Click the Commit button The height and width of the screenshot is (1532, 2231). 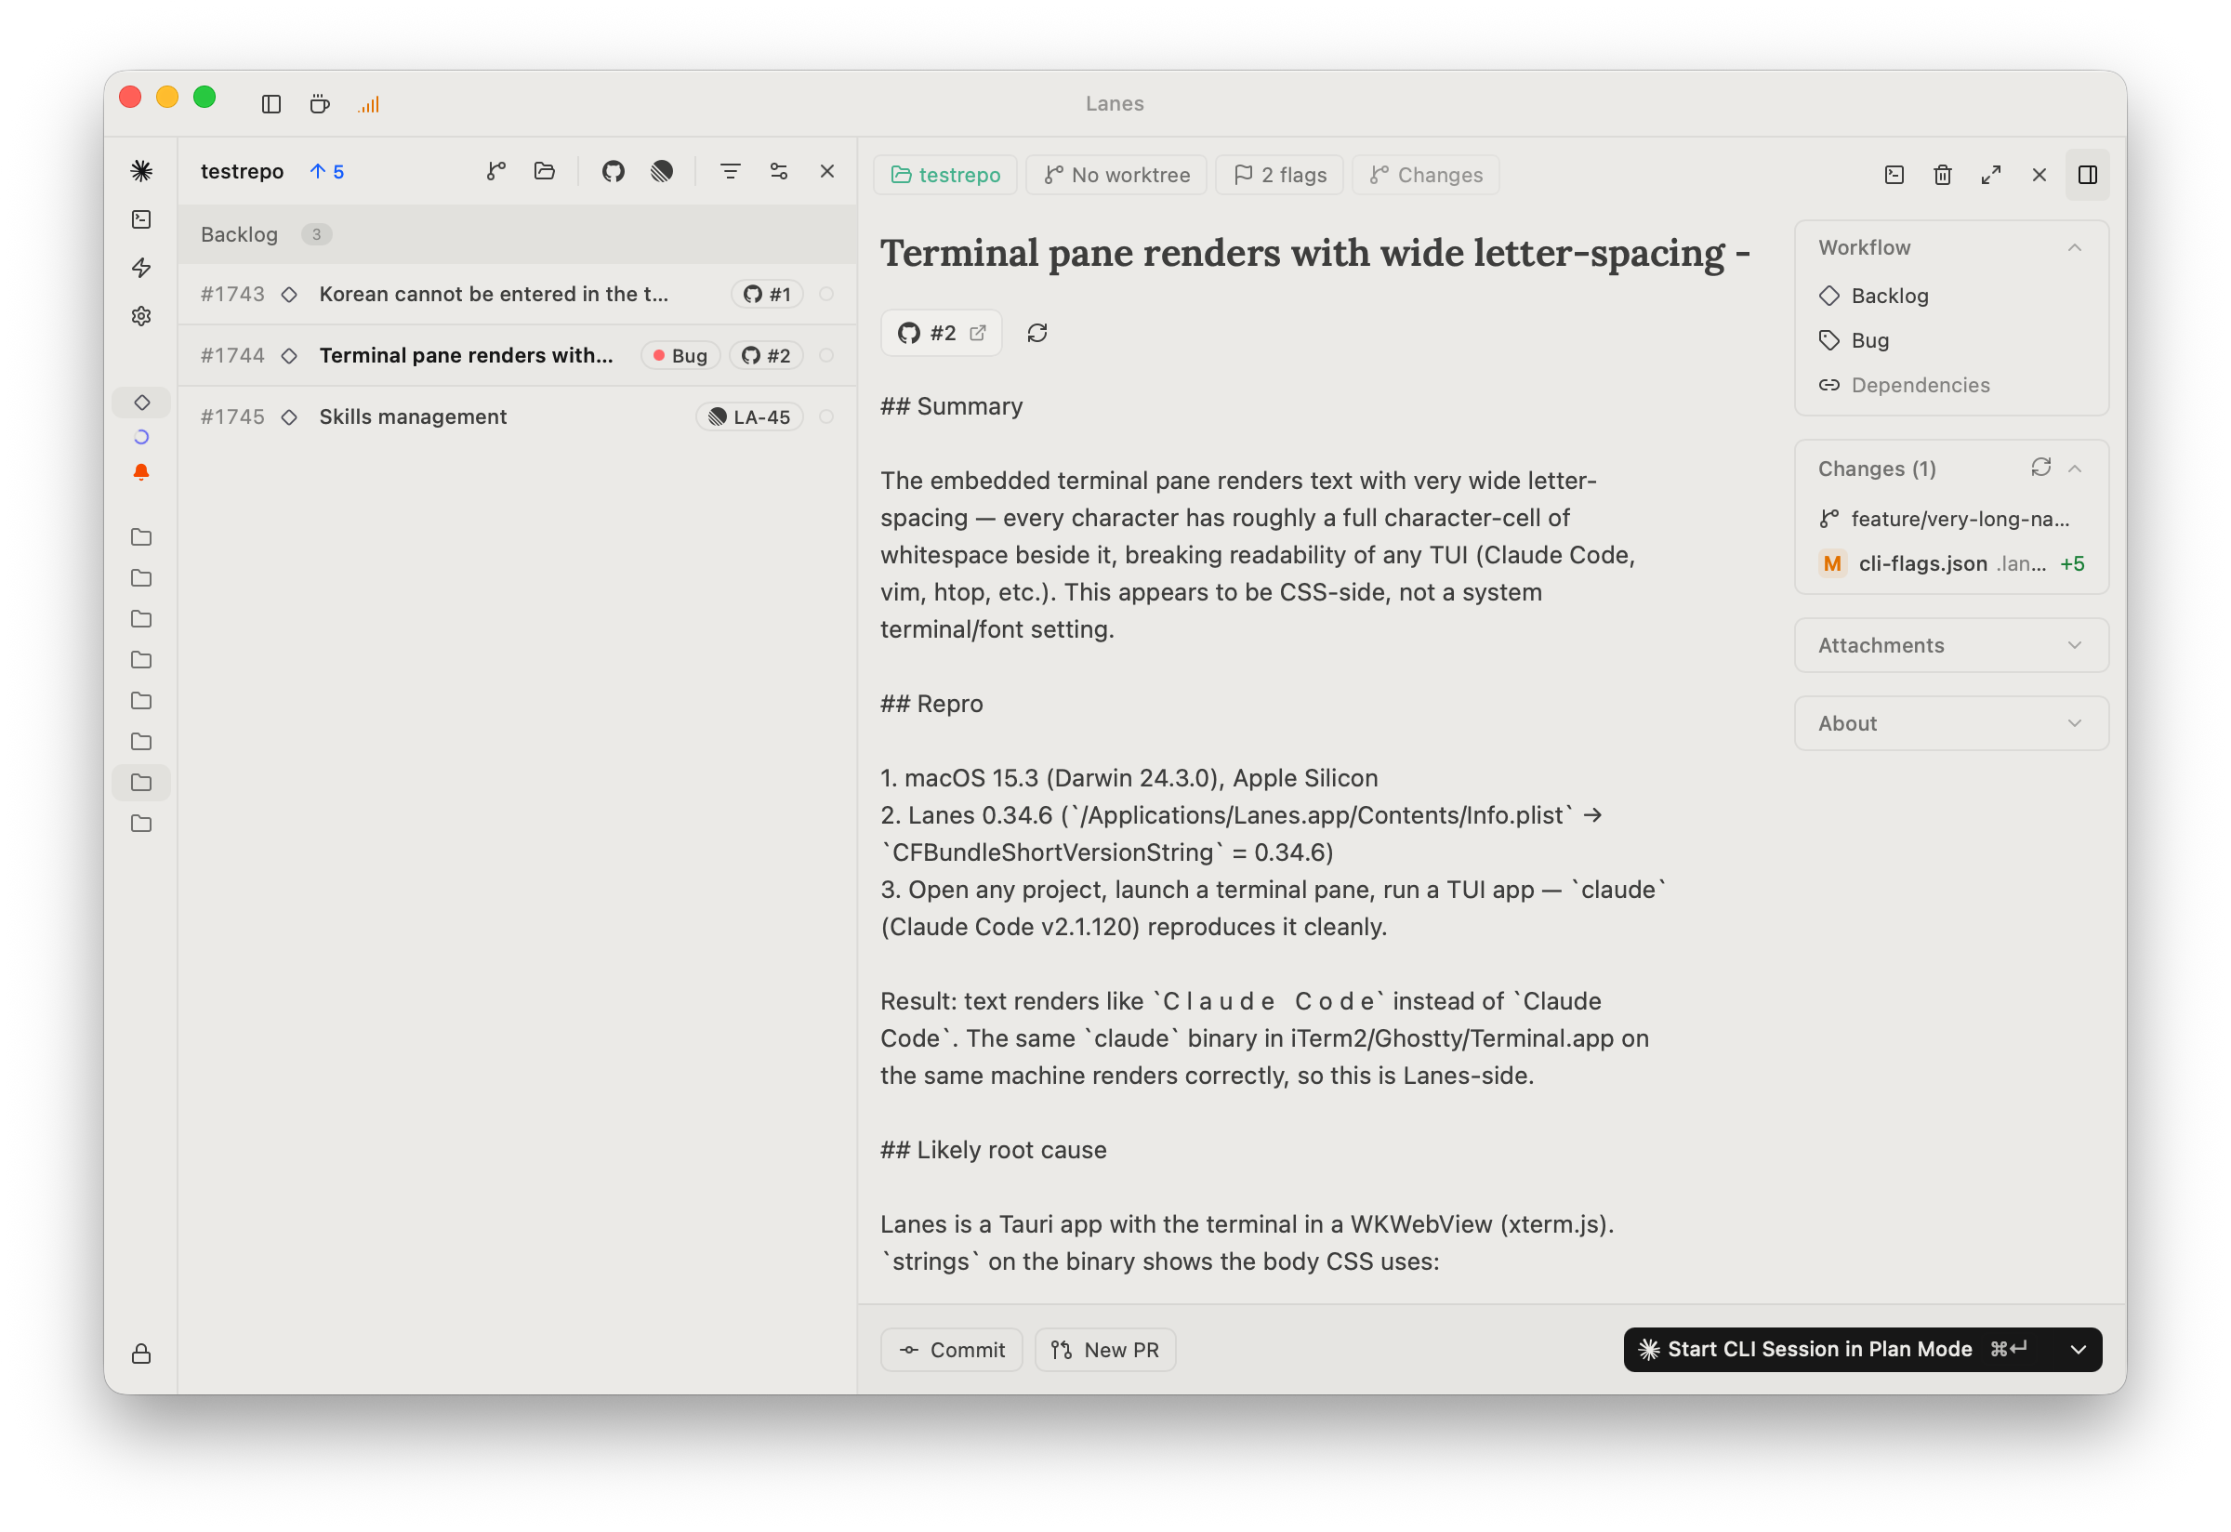(x=951, y=1350)
